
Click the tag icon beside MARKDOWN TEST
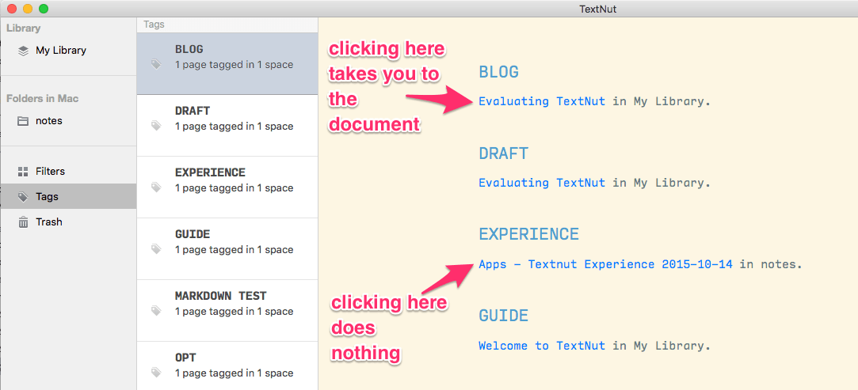tap(156, 312)
